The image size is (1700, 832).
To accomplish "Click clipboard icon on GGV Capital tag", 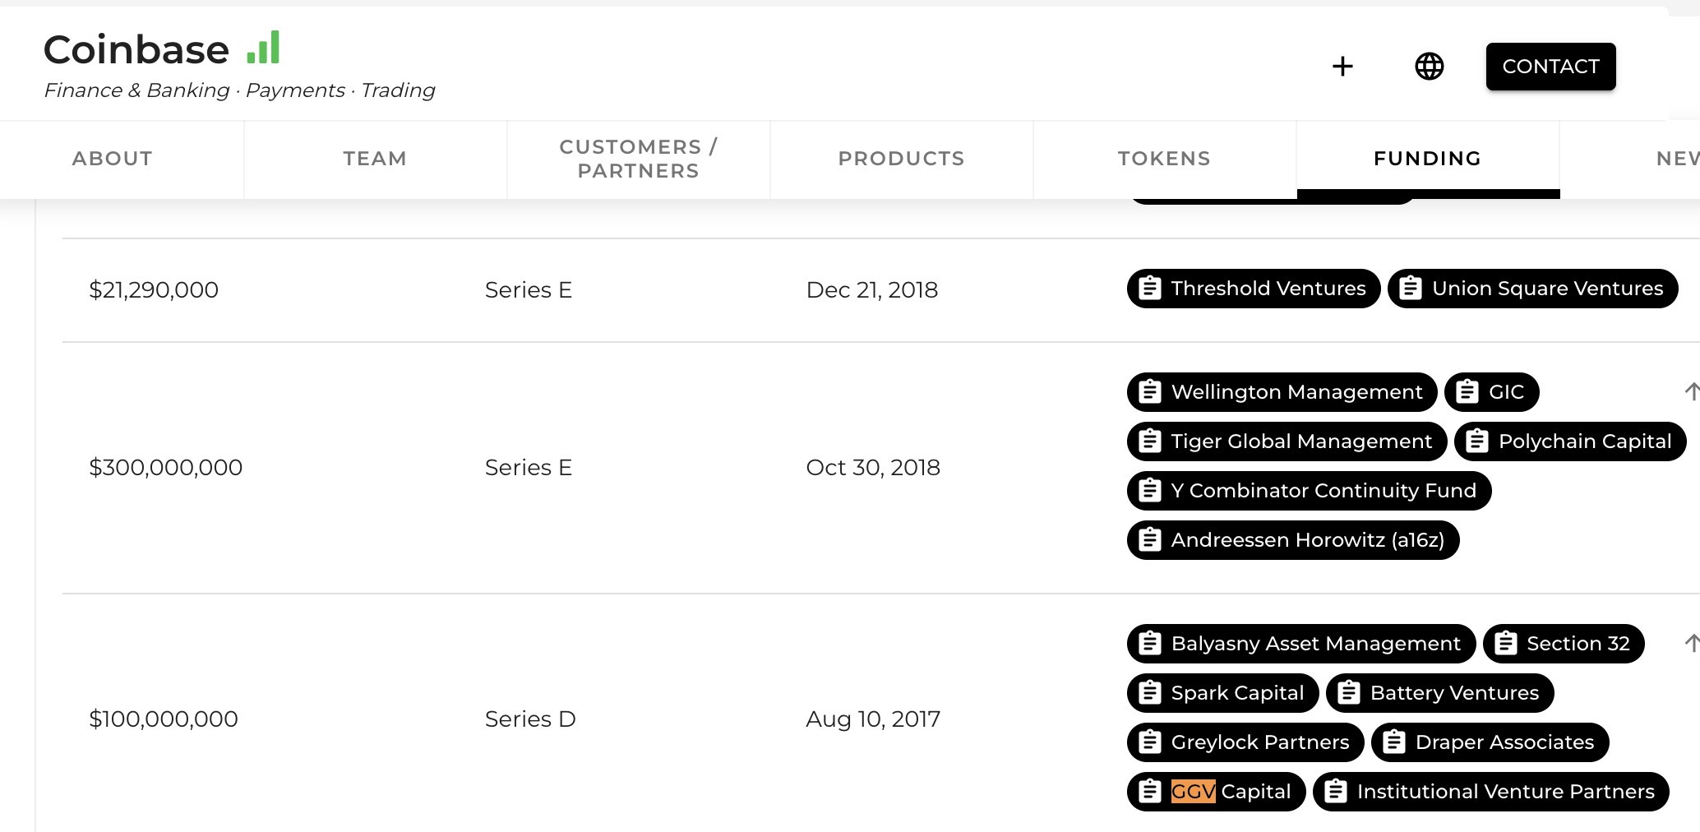I will 1150,792.
